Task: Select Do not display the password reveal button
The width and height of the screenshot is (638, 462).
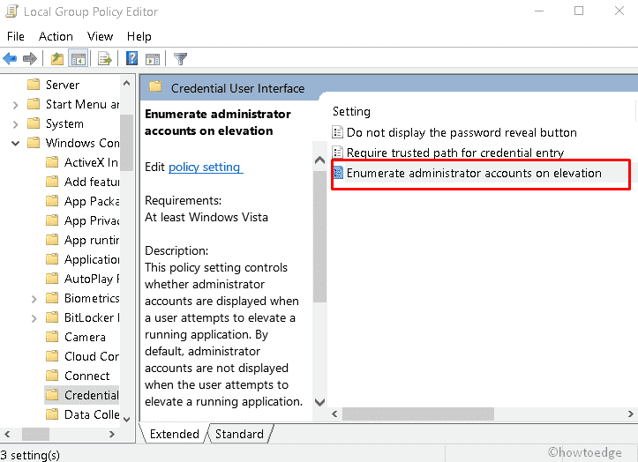Action: pos(462,132)
